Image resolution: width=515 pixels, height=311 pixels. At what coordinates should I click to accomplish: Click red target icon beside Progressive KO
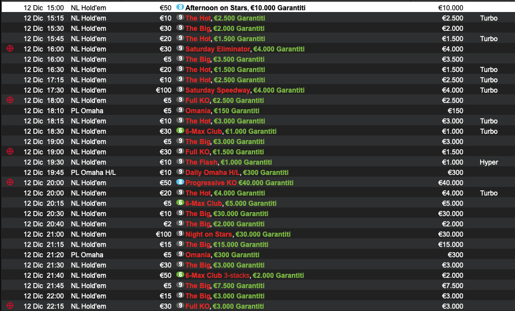click(10, 182)
